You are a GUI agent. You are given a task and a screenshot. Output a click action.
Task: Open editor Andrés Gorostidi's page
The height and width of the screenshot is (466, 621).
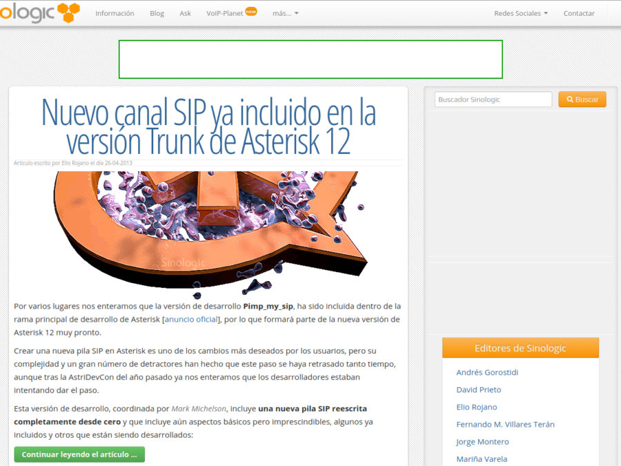(x=486, y=372)
